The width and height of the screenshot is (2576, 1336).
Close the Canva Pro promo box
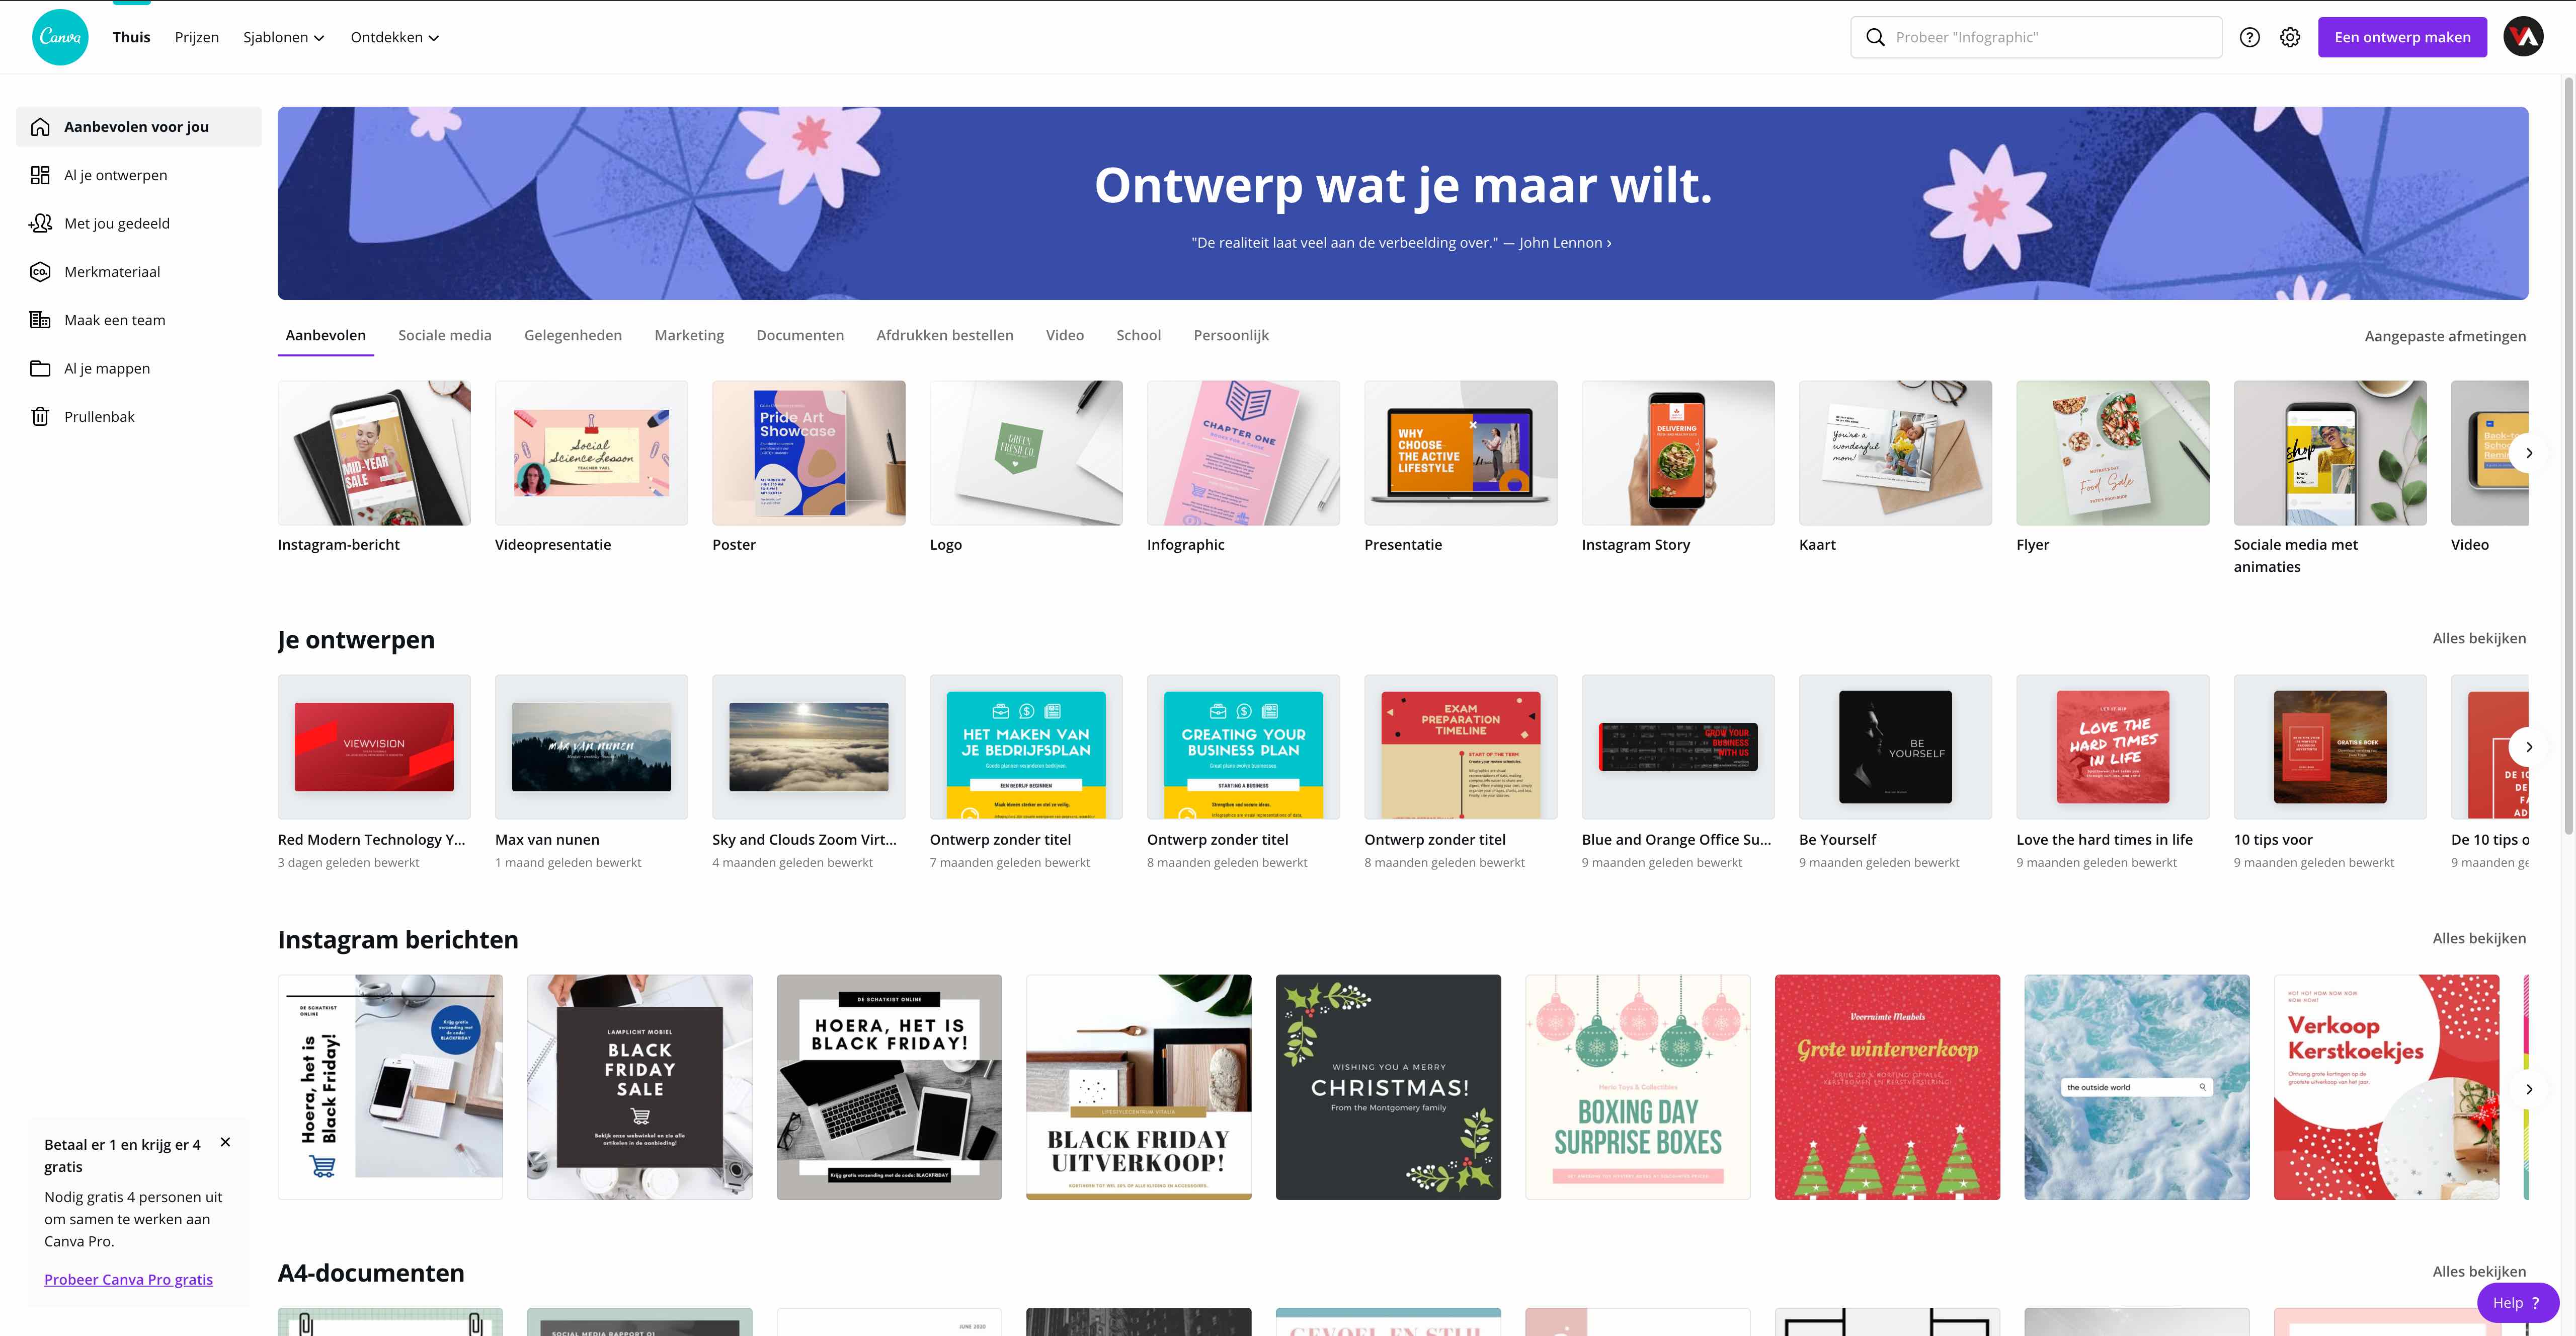click(x=226, y=1142)
